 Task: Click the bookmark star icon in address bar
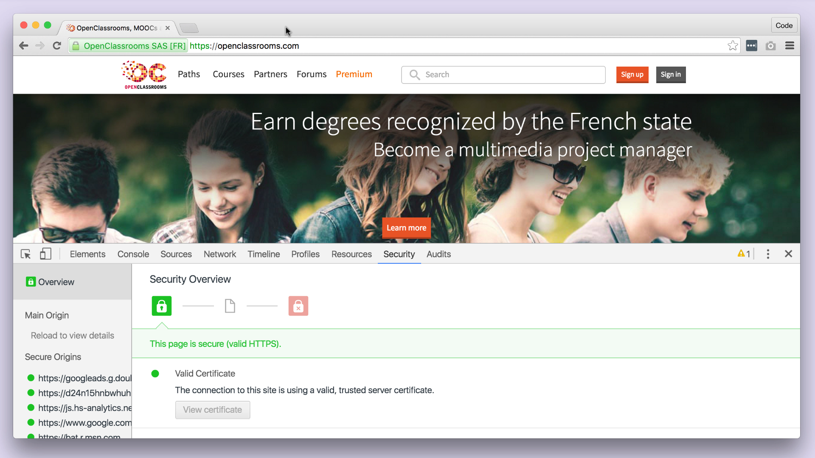(x=733, y=46)
